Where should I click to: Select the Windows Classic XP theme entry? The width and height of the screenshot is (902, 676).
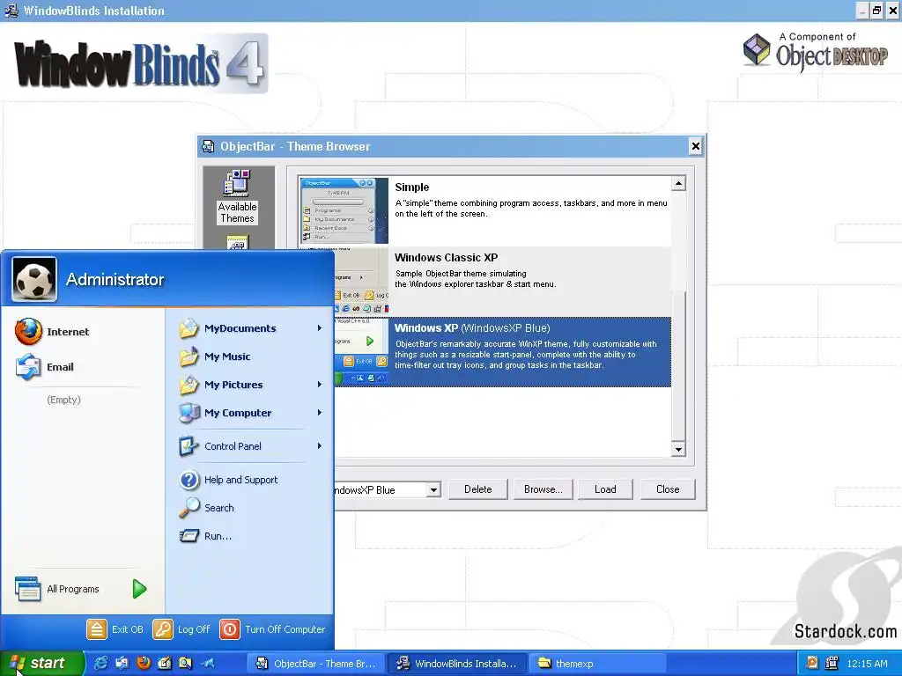point(484,282)
